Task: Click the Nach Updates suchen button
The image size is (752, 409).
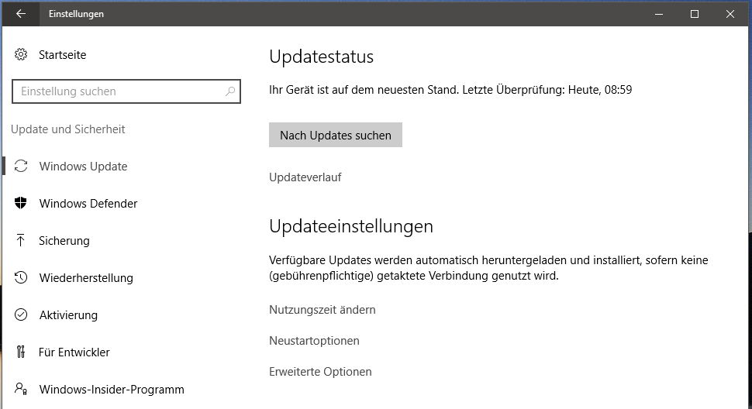Action: [x=335, y=135]
